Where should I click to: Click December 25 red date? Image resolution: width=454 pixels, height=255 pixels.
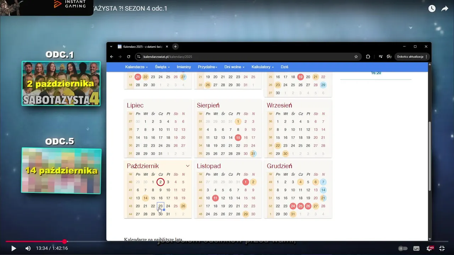click(x=300, y=206)
